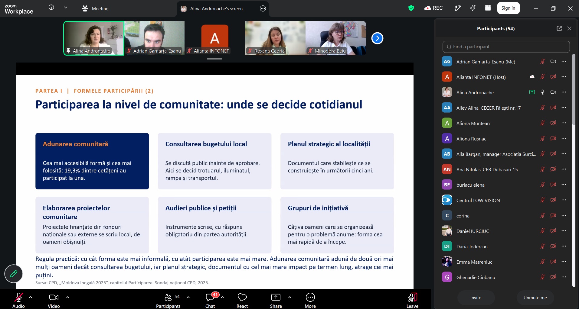
Task: Open the dropdown chevron next to meeting info
Action: coord(66,8)
